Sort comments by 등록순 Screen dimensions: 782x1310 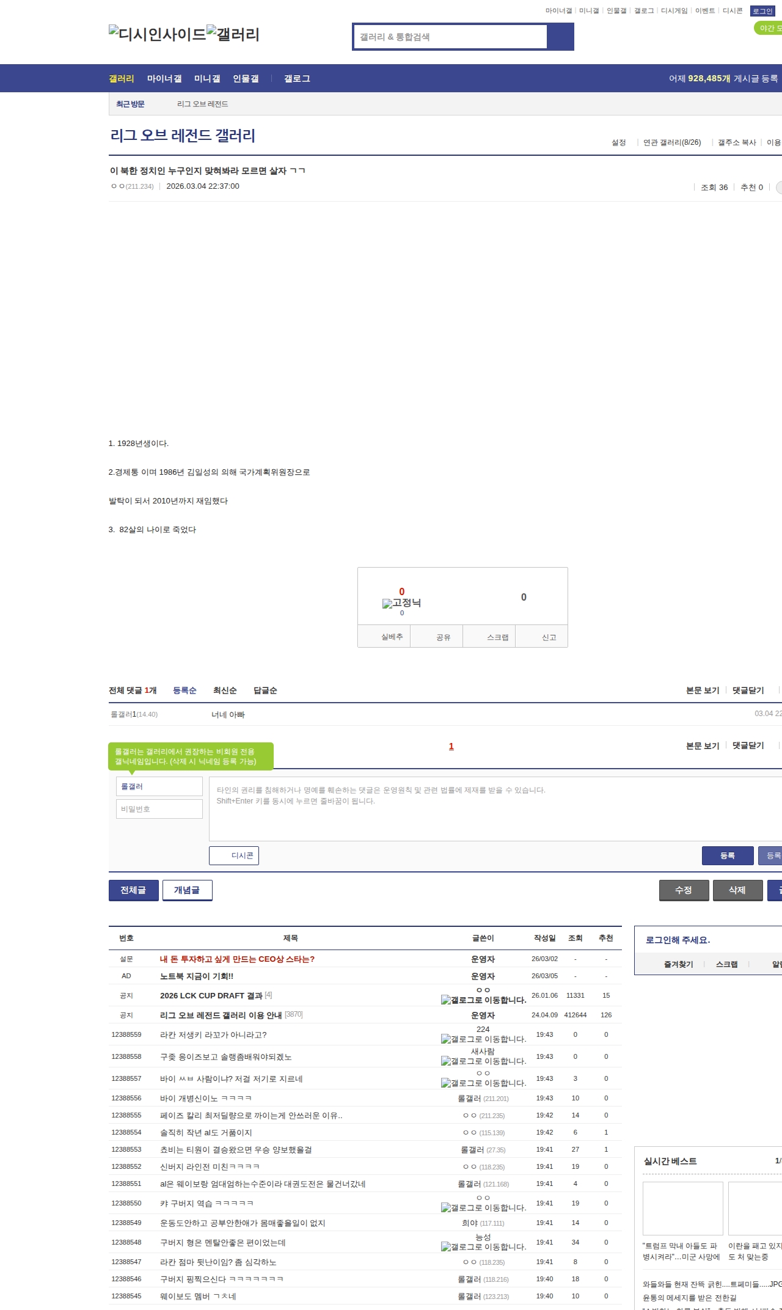185,690
